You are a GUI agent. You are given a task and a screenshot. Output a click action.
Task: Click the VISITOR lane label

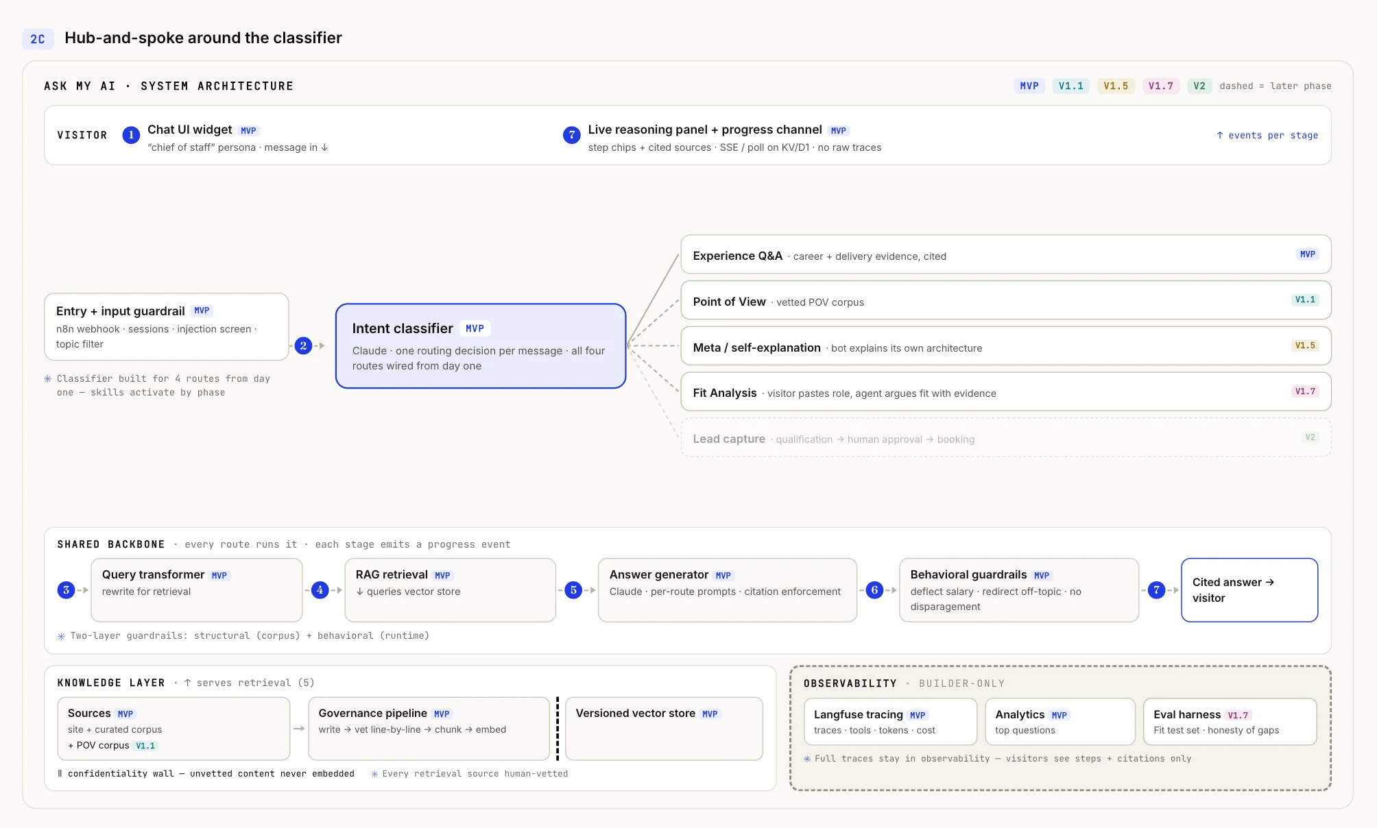[x=82, y=136]
